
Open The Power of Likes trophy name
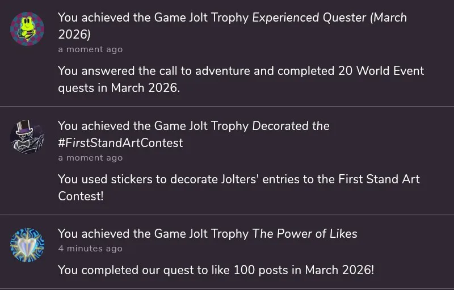tap(305, 234)
